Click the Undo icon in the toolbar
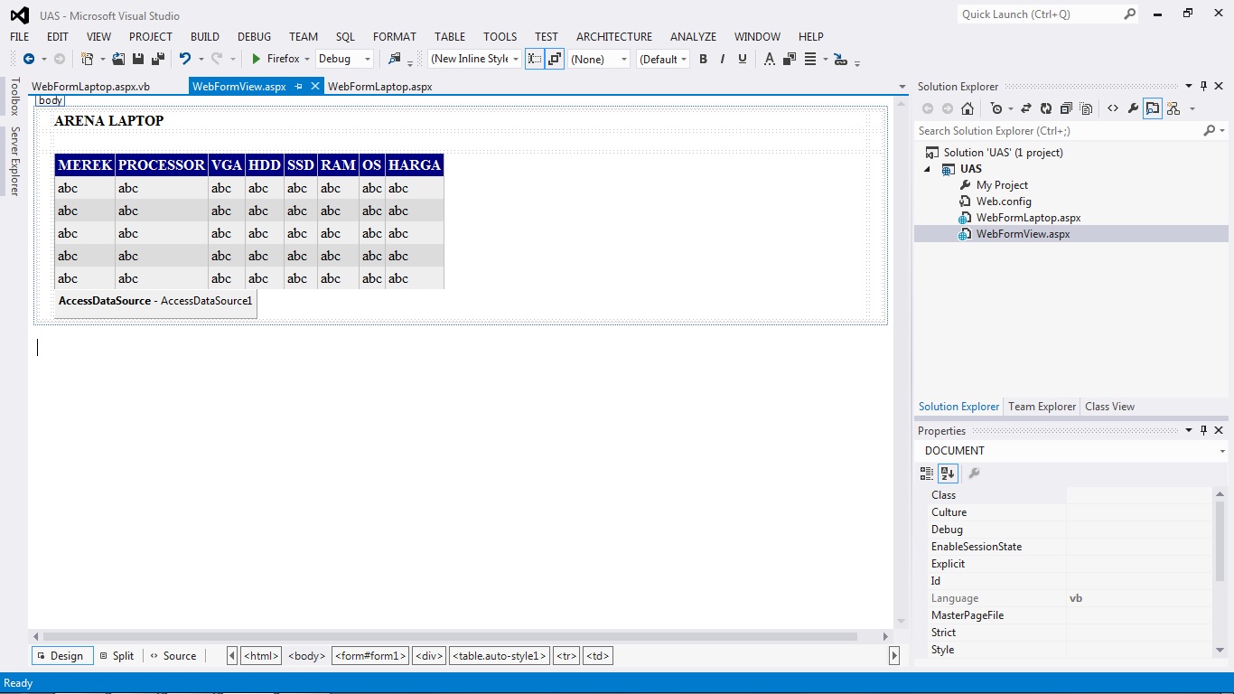 point(185,59)
